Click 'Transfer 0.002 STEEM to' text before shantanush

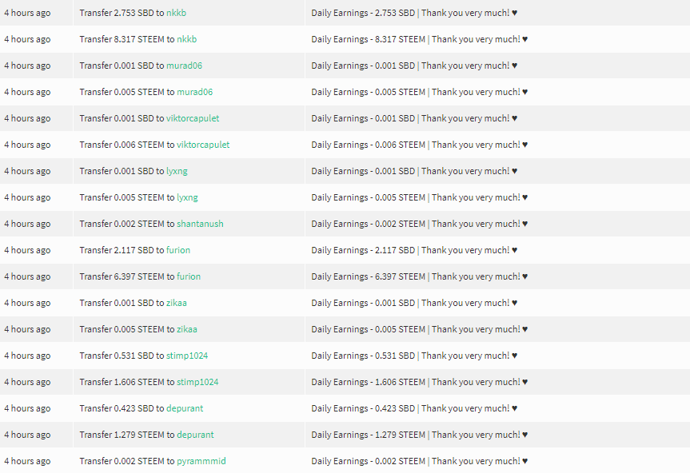click(x=127, y=224)
